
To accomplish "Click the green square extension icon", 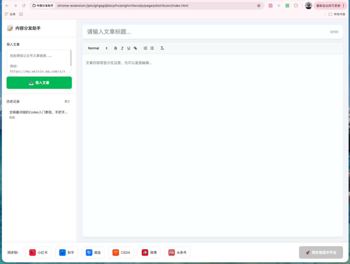I will point(287,6).
